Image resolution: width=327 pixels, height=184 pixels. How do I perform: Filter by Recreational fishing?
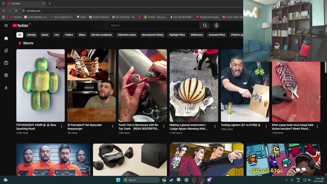152,35
